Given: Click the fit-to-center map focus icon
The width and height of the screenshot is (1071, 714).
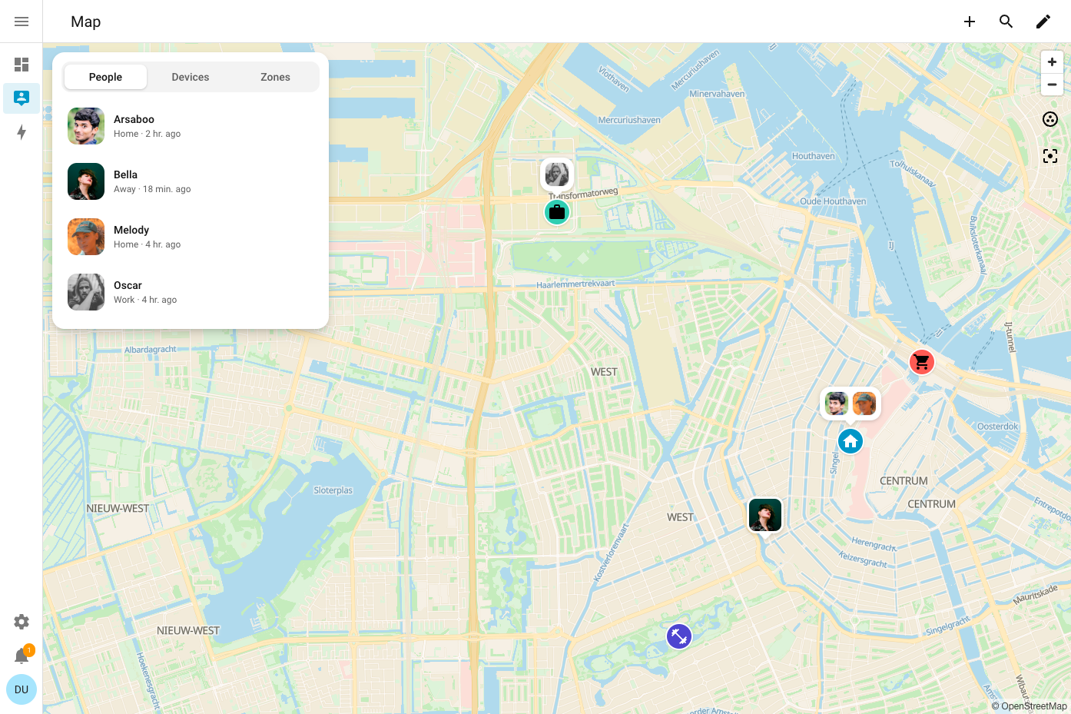Looking at the screenshot, I should click(1050, 156).
